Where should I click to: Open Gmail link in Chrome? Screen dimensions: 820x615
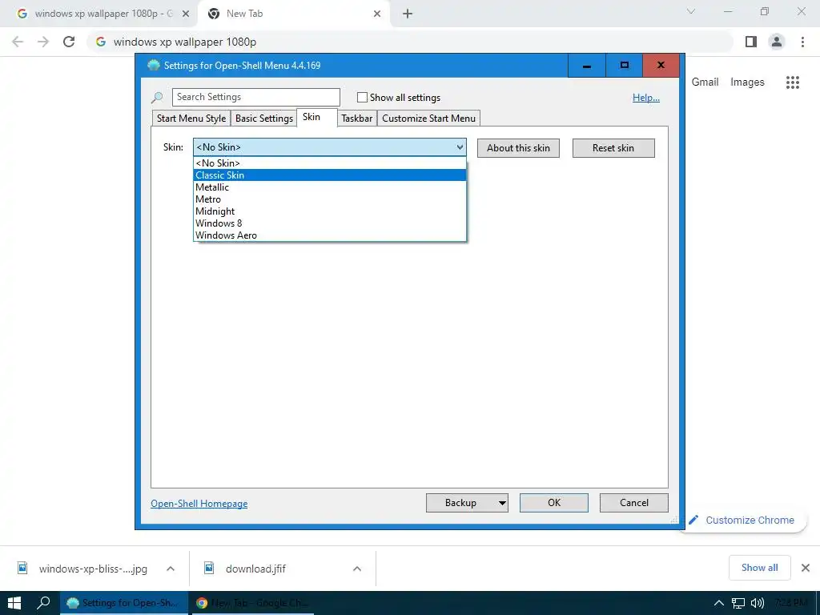[x=705, y=82]
